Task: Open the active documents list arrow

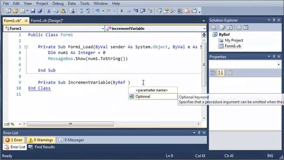Action: (204, 21)
